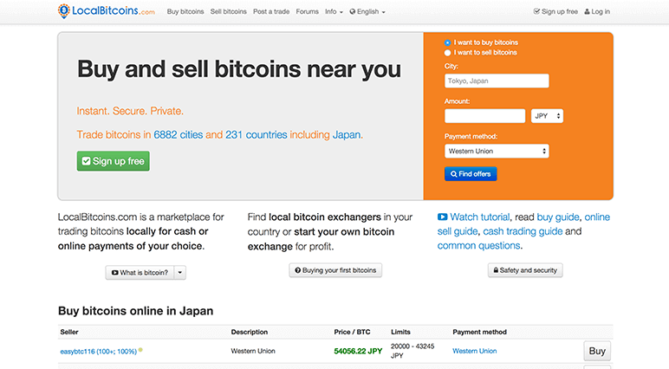Click the 'Western Union' description cell
669x369 pixels.
(253, 351)
